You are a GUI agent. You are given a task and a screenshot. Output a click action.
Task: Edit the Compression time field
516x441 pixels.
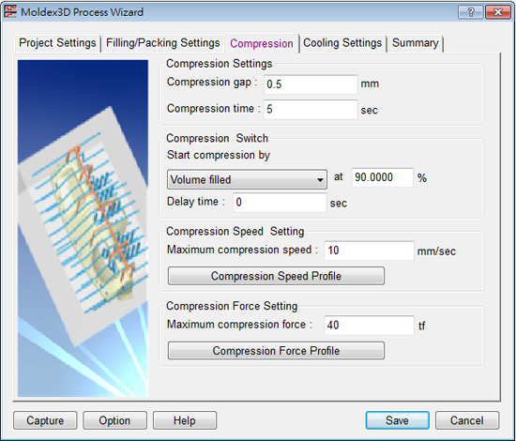[311, 109]
